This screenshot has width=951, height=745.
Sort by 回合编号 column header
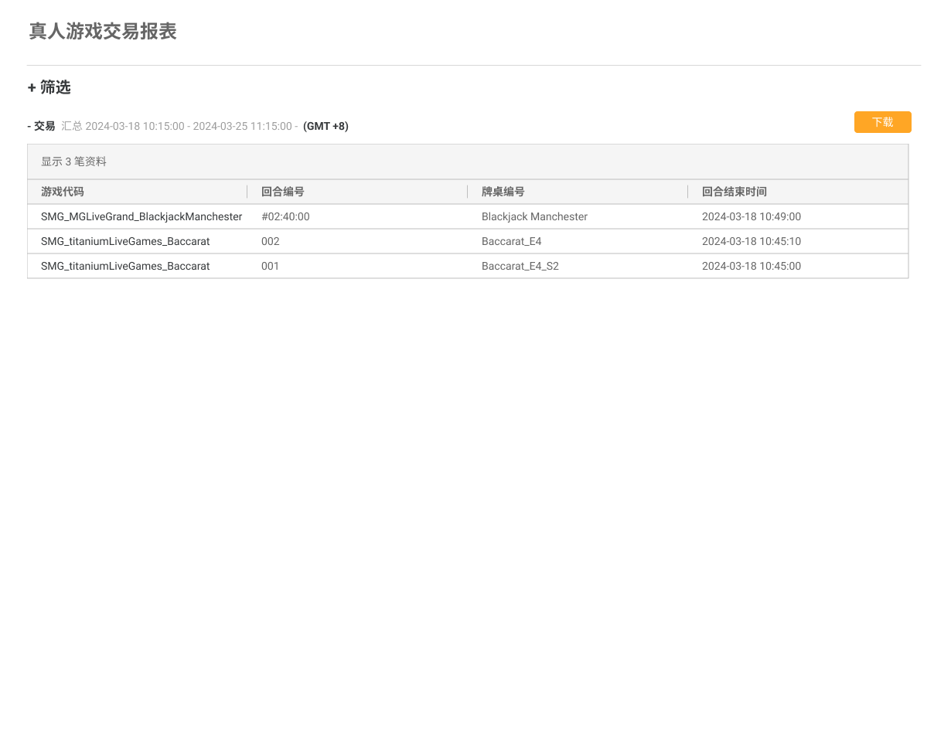click(283, 192)
